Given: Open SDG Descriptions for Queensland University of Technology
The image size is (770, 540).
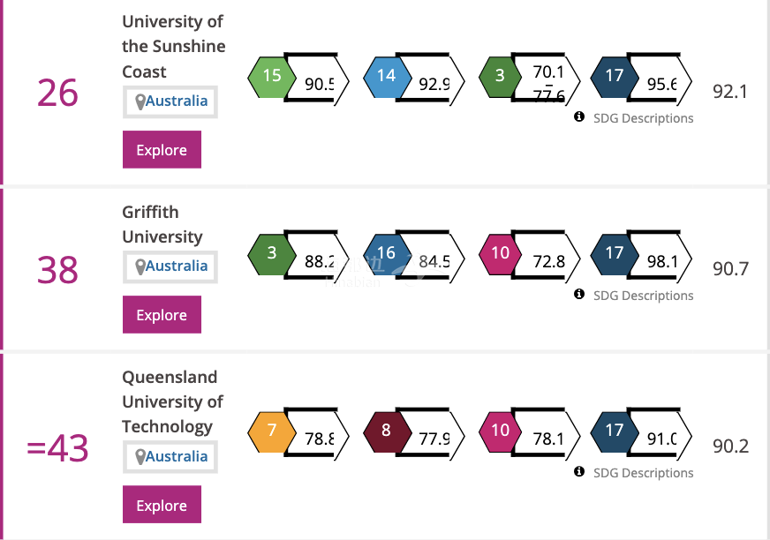Looking at the screenshot, I should (x=644, y=473).
